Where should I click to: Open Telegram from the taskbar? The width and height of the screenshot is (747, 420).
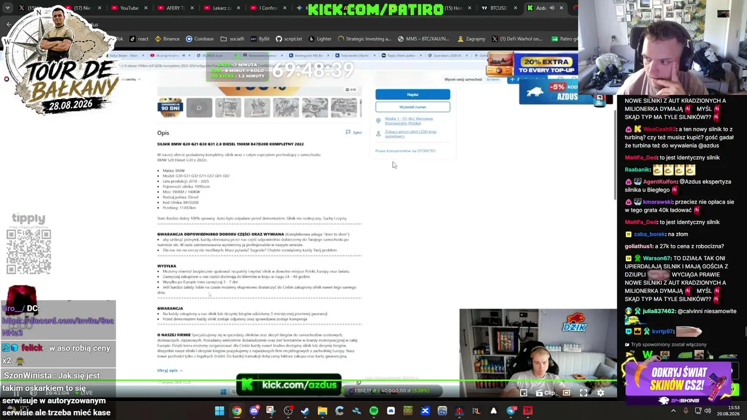pos(511,411)
